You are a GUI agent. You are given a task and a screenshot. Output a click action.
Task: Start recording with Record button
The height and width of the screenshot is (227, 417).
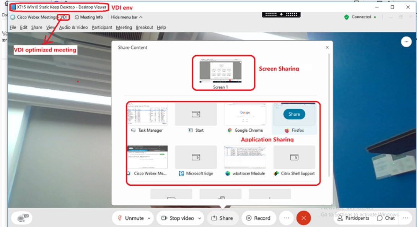click(258, 218)
